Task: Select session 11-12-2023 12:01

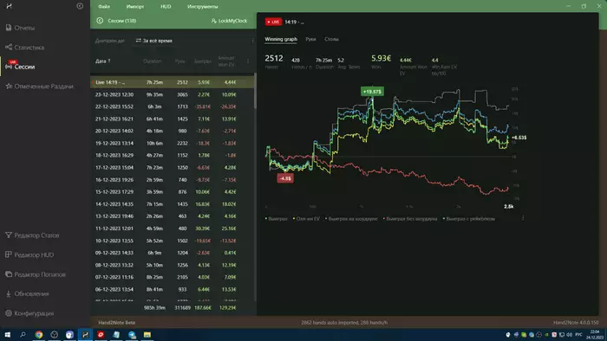Action: [173, 228]
